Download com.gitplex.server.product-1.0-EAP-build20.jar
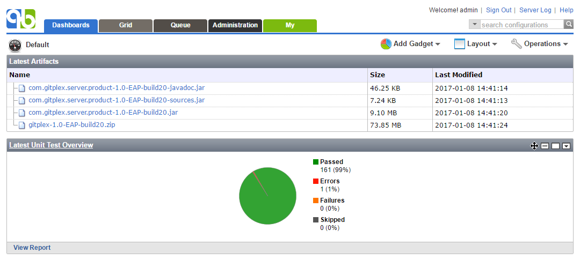This screenshot has width=580, height=260. tap(103, 112)
